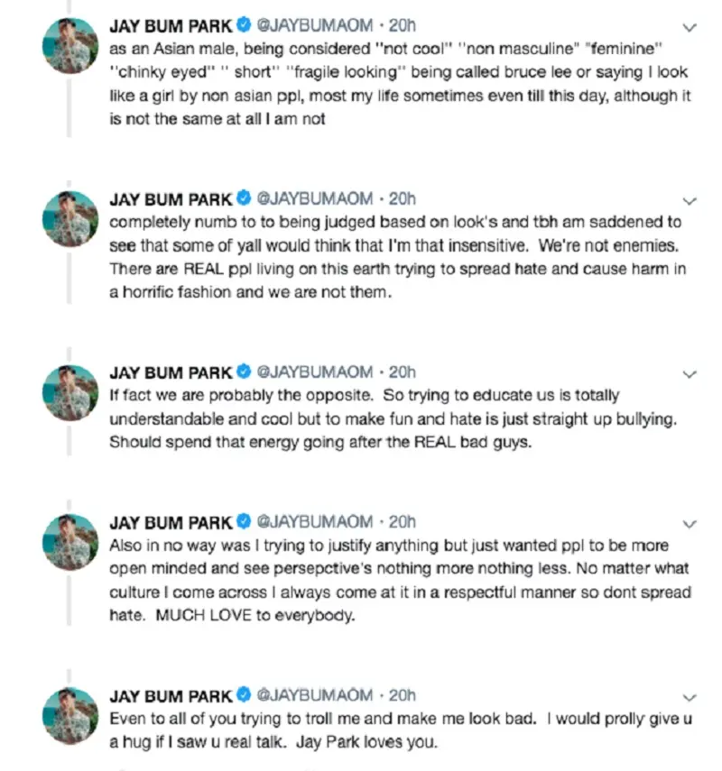
Task: Click @JAYBUMAOM handle on the 'completely numb' tweet
Action: click(x=315, y=198)
